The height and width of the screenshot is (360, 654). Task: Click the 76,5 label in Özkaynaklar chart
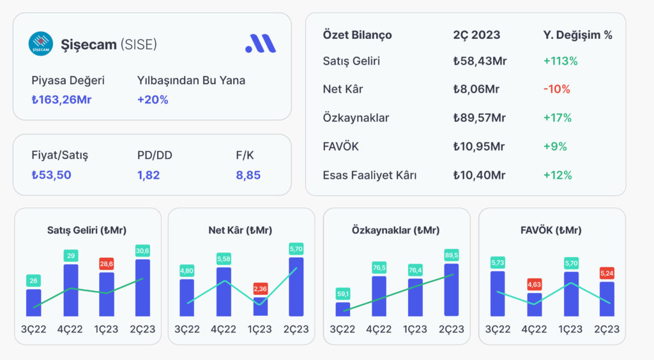pyautogui.click(x=379, y=268)
